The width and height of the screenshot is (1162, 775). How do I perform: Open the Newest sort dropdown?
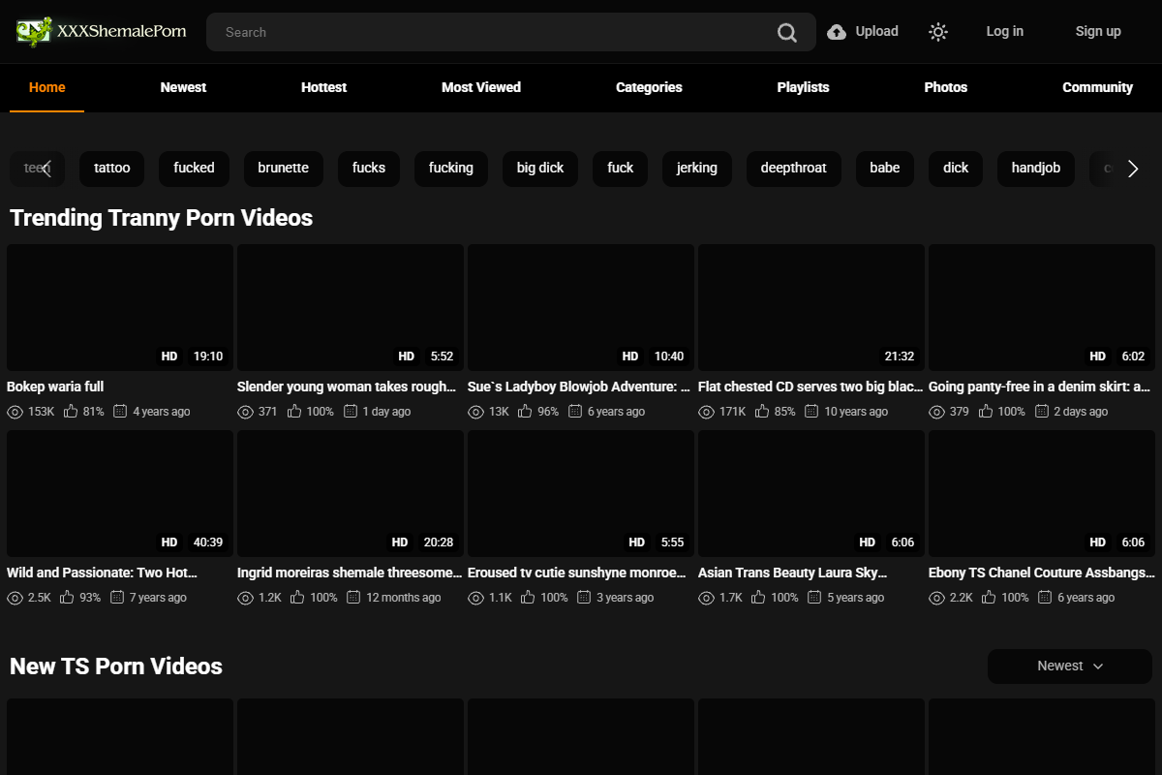(1069, 666)
